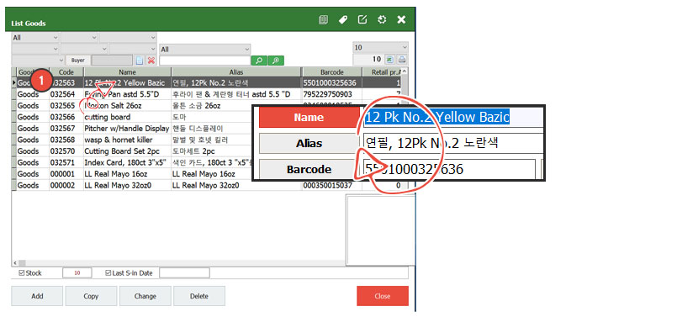Image resolution: width=677 pixels, height=317 pixels.
Task: Open second dropdown in top filter row
Action: [x=79, y=38]
